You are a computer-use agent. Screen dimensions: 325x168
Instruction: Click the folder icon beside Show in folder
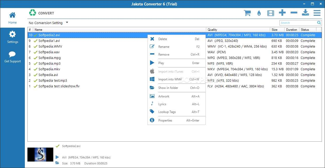pos(152,88)
